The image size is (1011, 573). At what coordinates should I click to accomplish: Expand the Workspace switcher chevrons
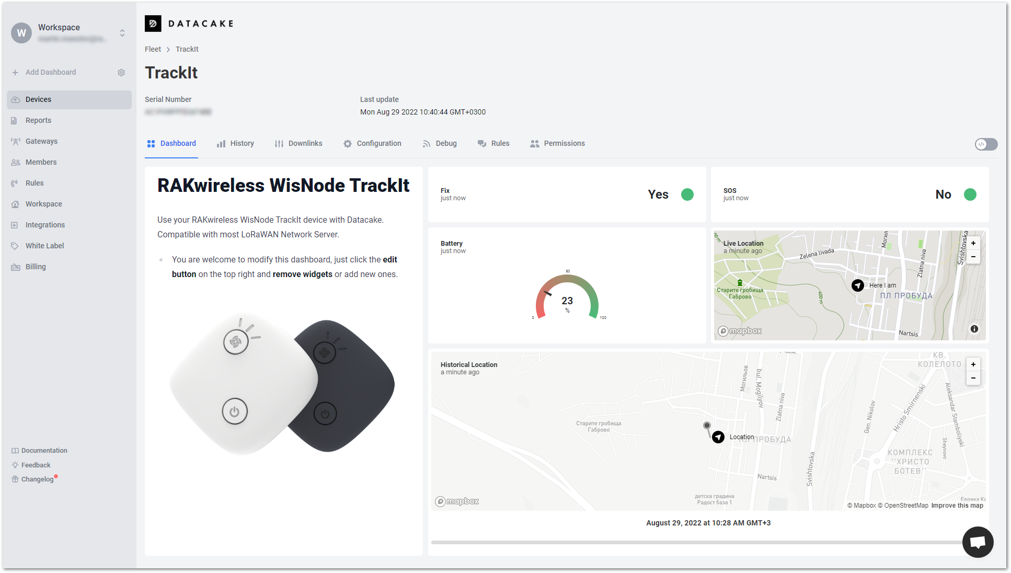(x=122, y=33)
